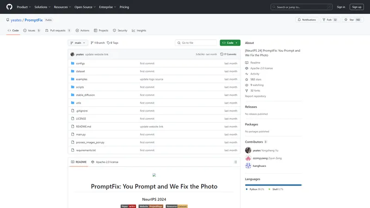The image size is (370, 208).
Task: Open the dataset folder
Action: tap(80, 71)
